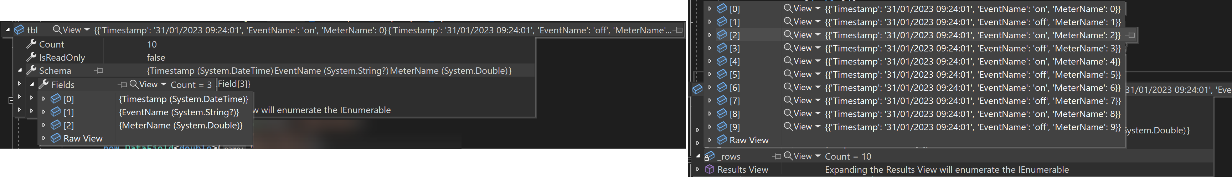Collapse the tbl variable node
Image resolution: width=1232 pixels, height=177 pixels.
pos(7,30)
